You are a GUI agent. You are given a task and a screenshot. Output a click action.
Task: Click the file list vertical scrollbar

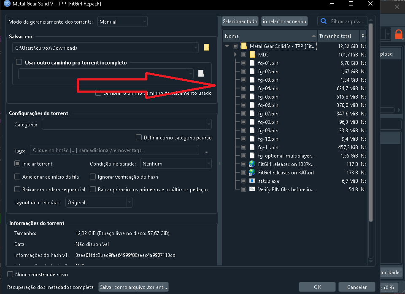[x=371, y=126]
